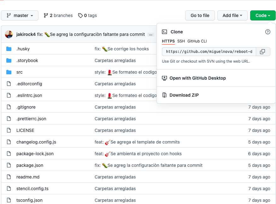
Task: Click '6 days ago' on package-lock.json row
Action: 259,154
